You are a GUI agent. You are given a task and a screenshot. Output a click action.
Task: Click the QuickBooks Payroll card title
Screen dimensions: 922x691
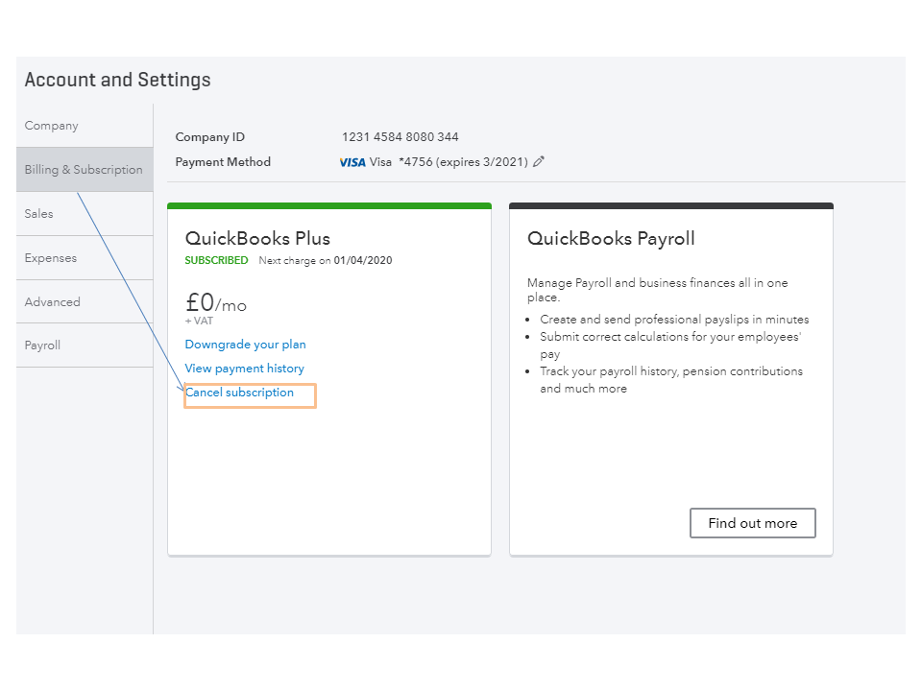[611, 239]
